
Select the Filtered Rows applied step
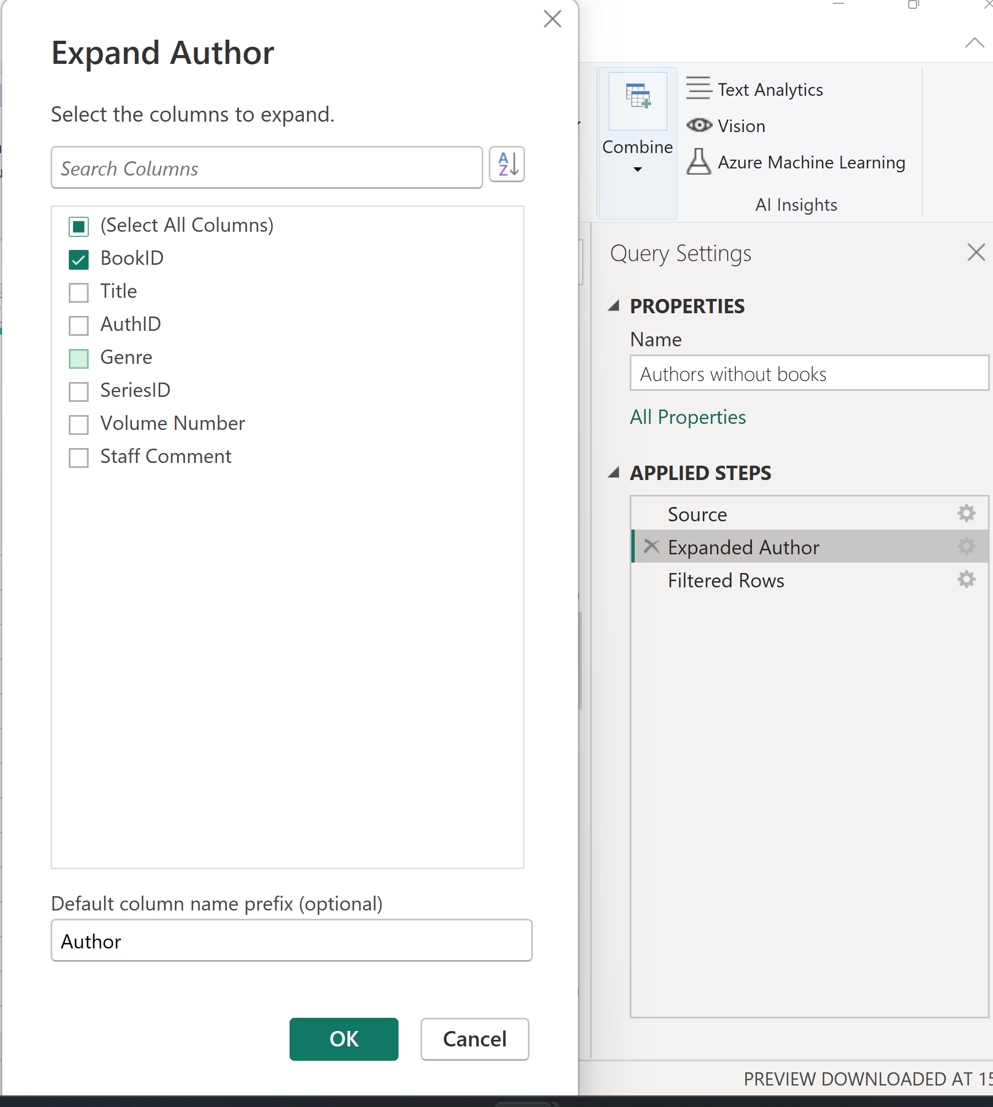(x=725, y=581)
